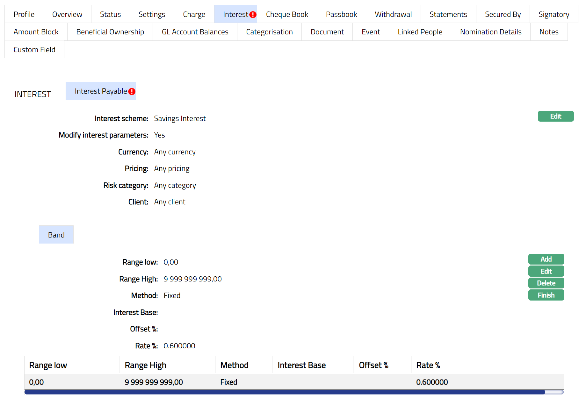Viewport: 579px width, 404px height.
Task: Open the Signatory tab
Action: pos(554,14)
